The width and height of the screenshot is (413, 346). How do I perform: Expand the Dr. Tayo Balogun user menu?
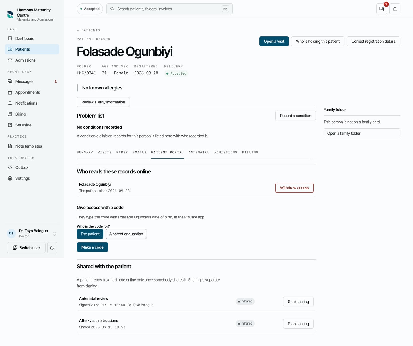[x=54, y=234]
